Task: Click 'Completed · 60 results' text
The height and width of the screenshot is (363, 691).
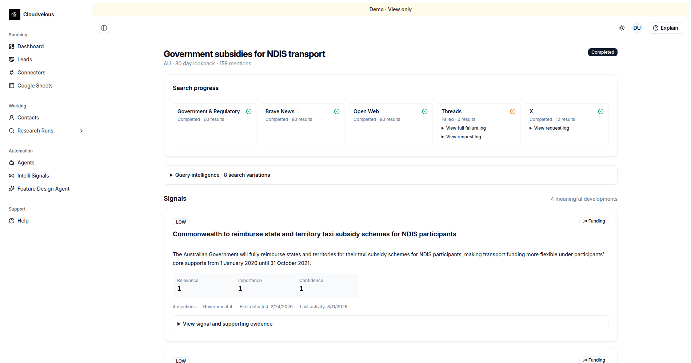Action: click(201, 119)
